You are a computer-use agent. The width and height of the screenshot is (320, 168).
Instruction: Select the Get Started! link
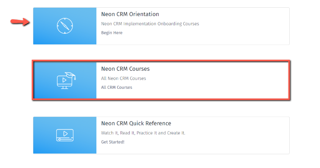click(x=113, y=142)
